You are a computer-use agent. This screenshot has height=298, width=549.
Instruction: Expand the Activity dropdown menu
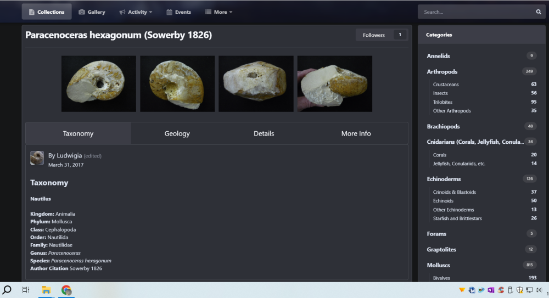(136, 12)
